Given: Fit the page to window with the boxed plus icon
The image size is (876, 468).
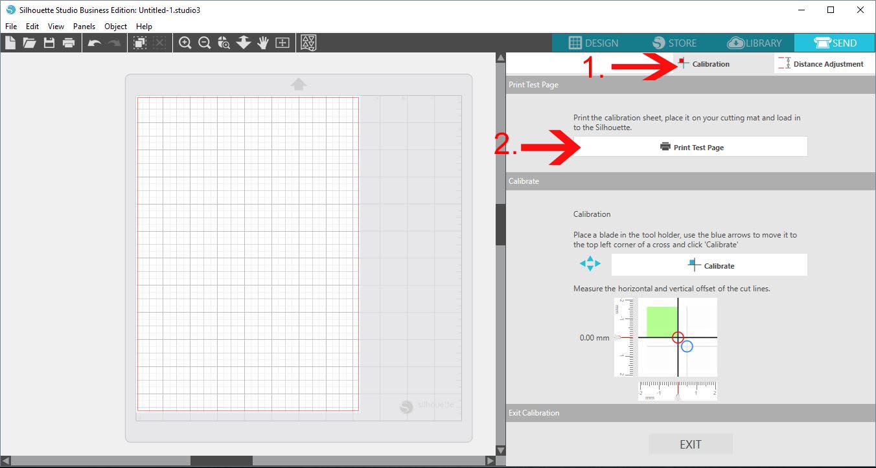Looking at the screenshot, I should [x=282, y=43].
